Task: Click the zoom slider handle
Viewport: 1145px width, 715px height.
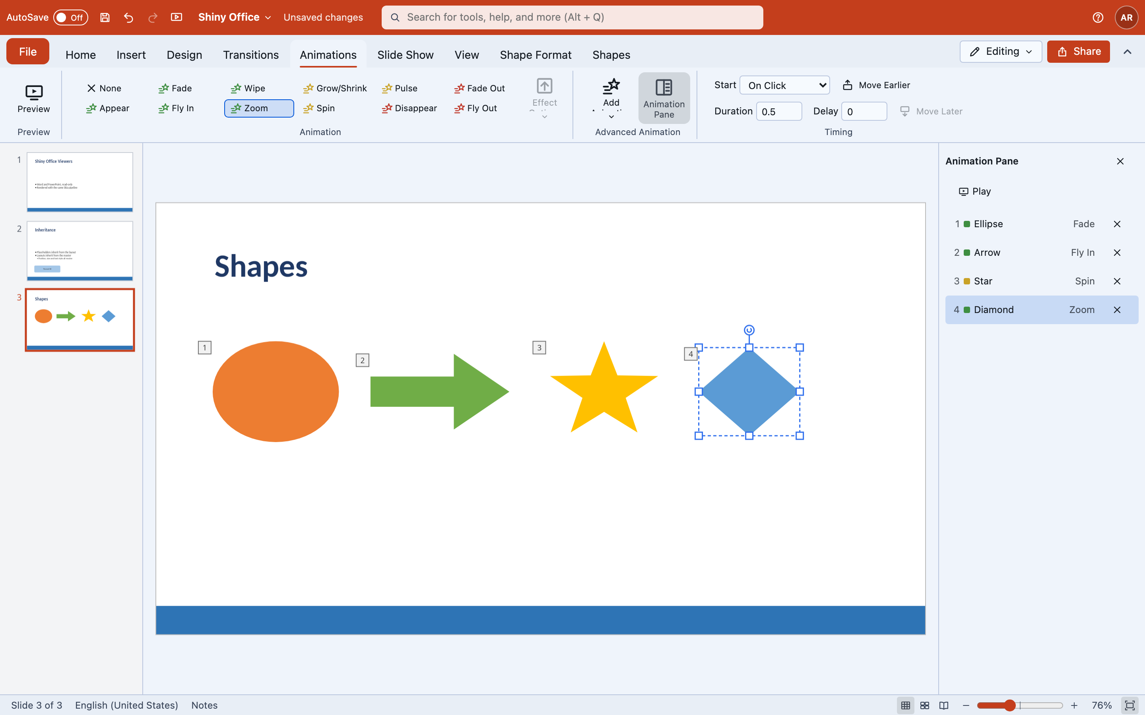Action: pos(1009,705)
